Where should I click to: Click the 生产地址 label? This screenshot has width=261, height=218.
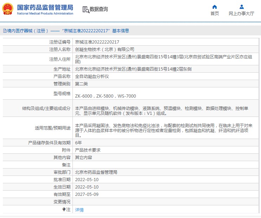(x=62, y=69)
